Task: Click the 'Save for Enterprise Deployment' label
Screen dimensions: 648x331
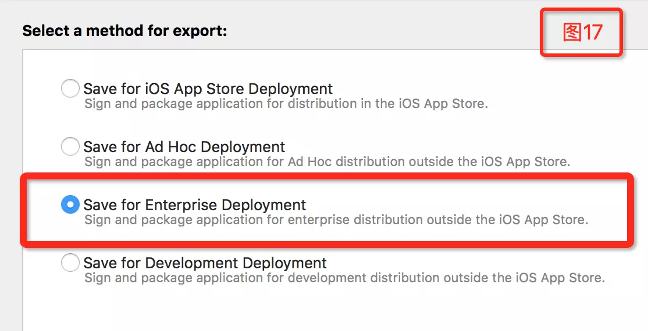Action: (194, 204)
